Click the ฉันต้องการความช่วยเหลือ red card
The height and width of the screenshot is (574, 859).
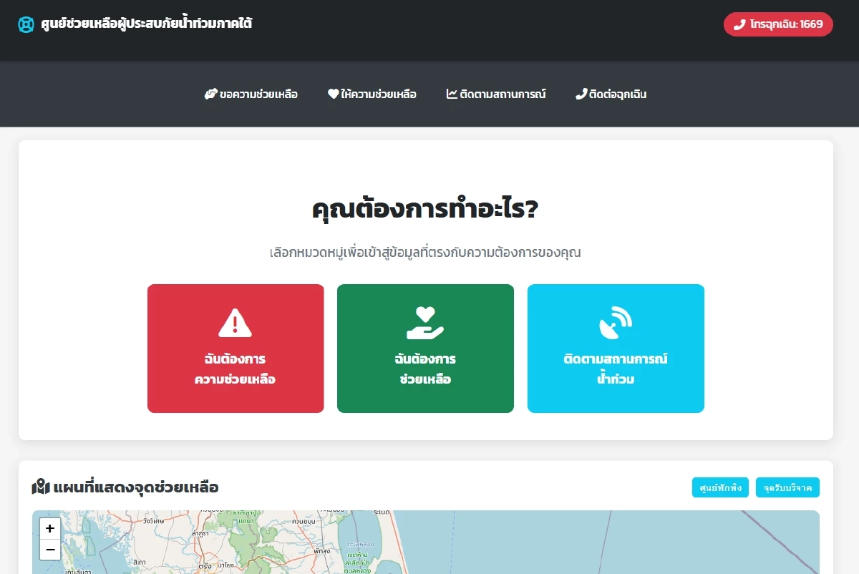click(236, 349)
